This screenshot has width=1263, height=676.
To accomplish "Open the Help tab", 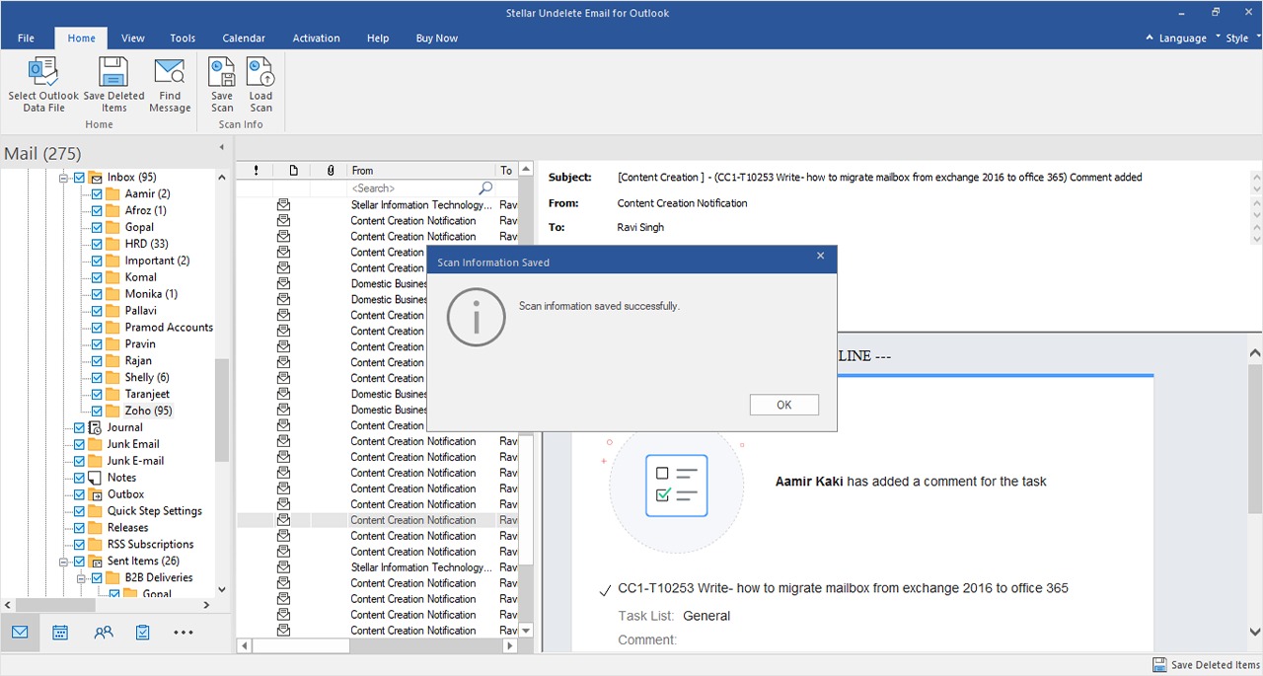I will [x=378, y=38].
